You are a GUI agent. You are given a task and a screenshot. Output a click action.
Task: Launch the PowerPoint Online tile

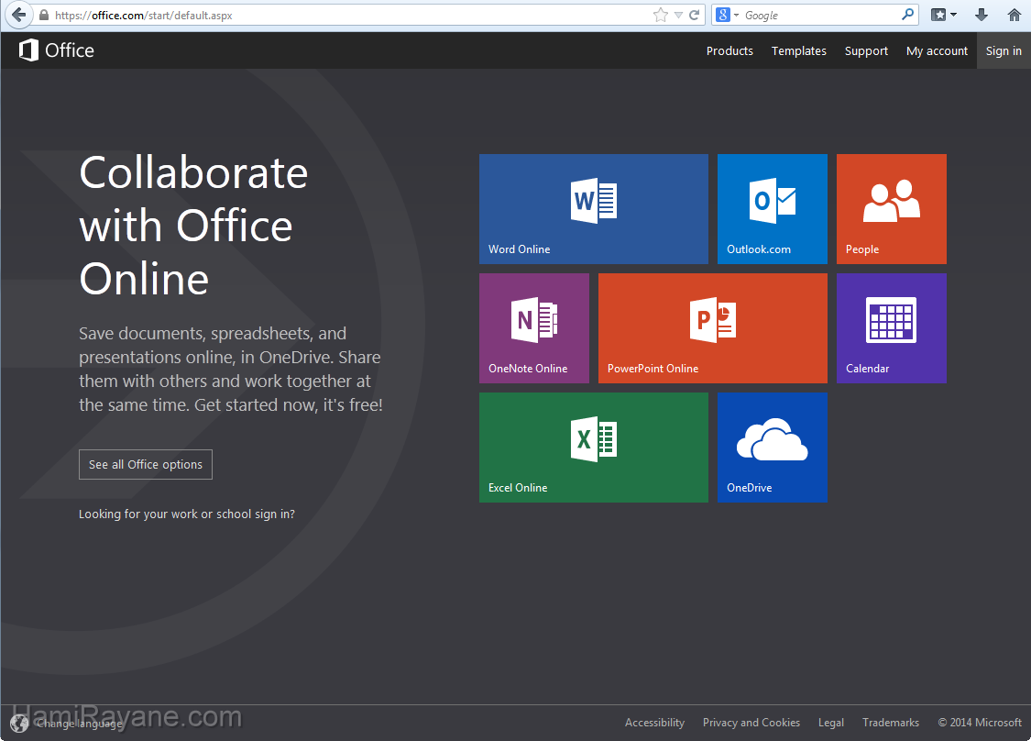(713, 327)
